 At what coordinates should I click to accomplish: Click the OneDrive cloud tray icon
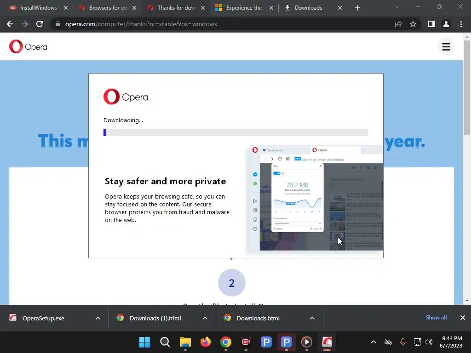(x=388, y=342)
